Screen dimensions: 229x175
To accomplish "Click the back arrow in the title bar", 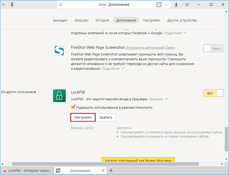I will click(4, 5).
